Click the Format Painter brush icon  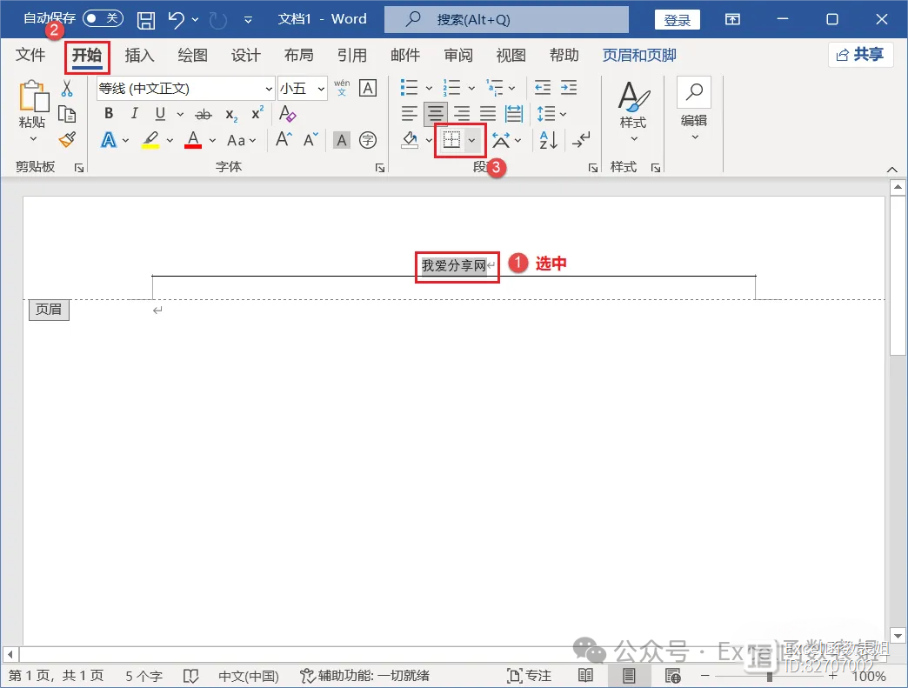67,139
